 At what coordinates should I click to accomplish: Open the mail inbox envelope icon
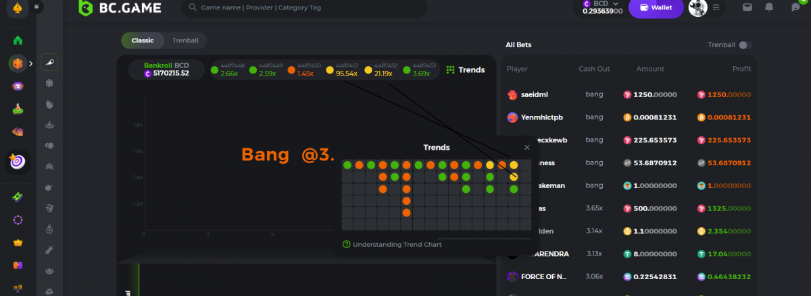pyautogui.click(x=747, y=7)
